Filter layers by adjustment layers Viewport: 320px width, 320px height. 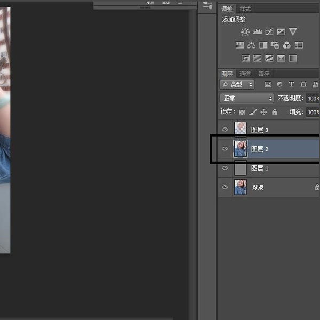coord(279,84)
